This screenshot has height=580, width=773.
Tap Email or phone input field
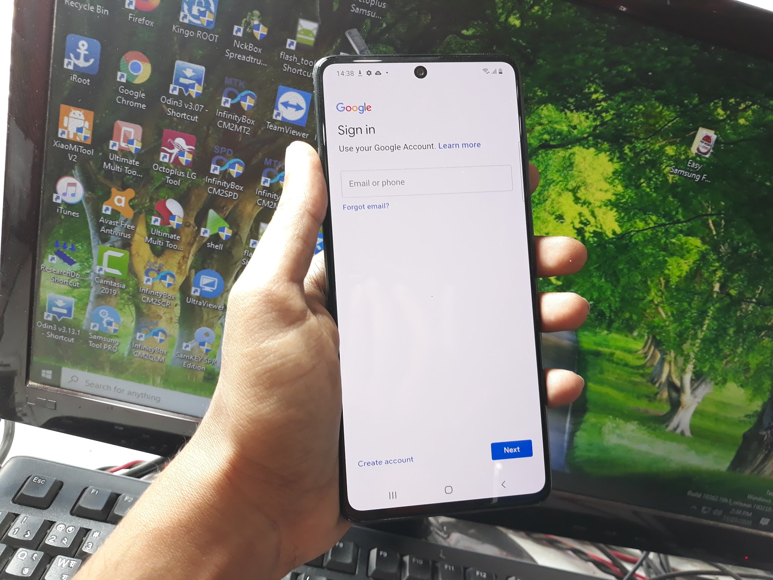tap(426, 182)
